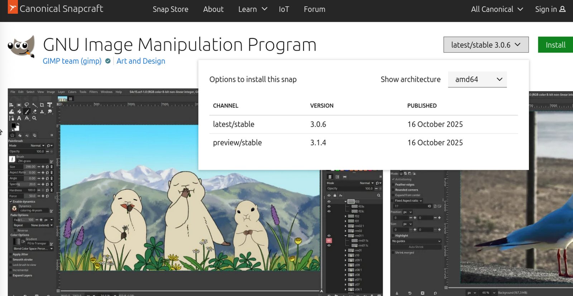Open the Art and Design category
573x296 pixels.
[141, 61]
